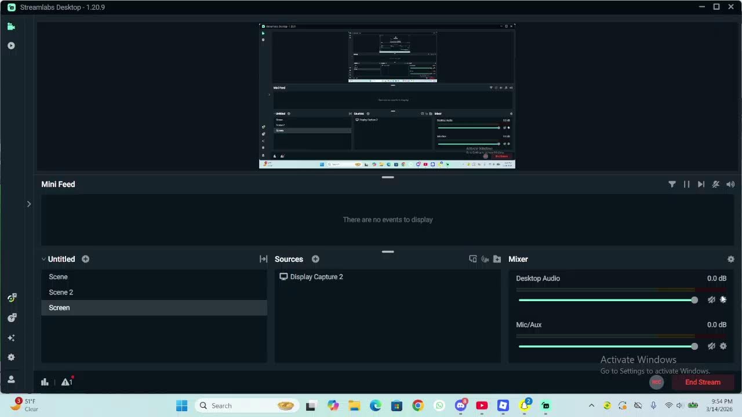742x417 pixels.
Task: Open File Explorer from the taskbar
Action: tap(354, 405)
